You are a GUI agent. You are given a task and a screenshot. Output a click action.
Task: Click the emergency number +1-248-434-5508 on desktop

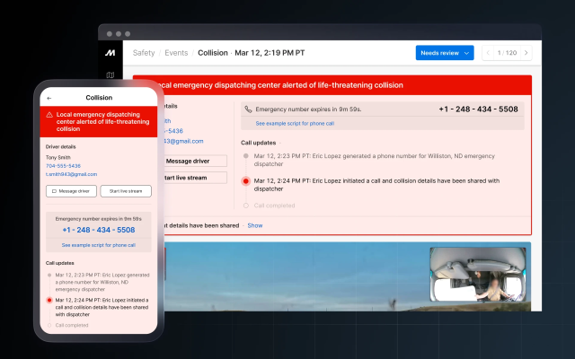pos(478,109)
